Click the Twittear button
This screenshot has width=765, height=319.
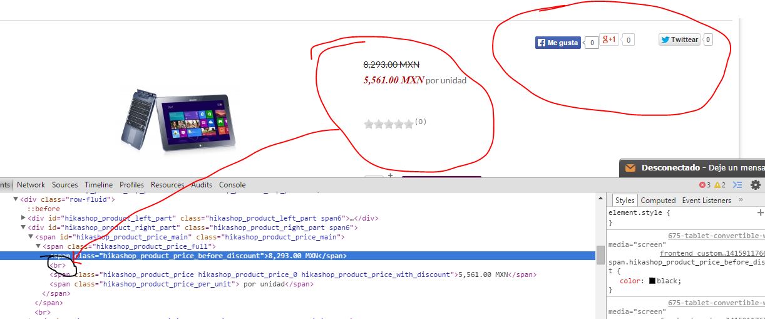point(679,39)
